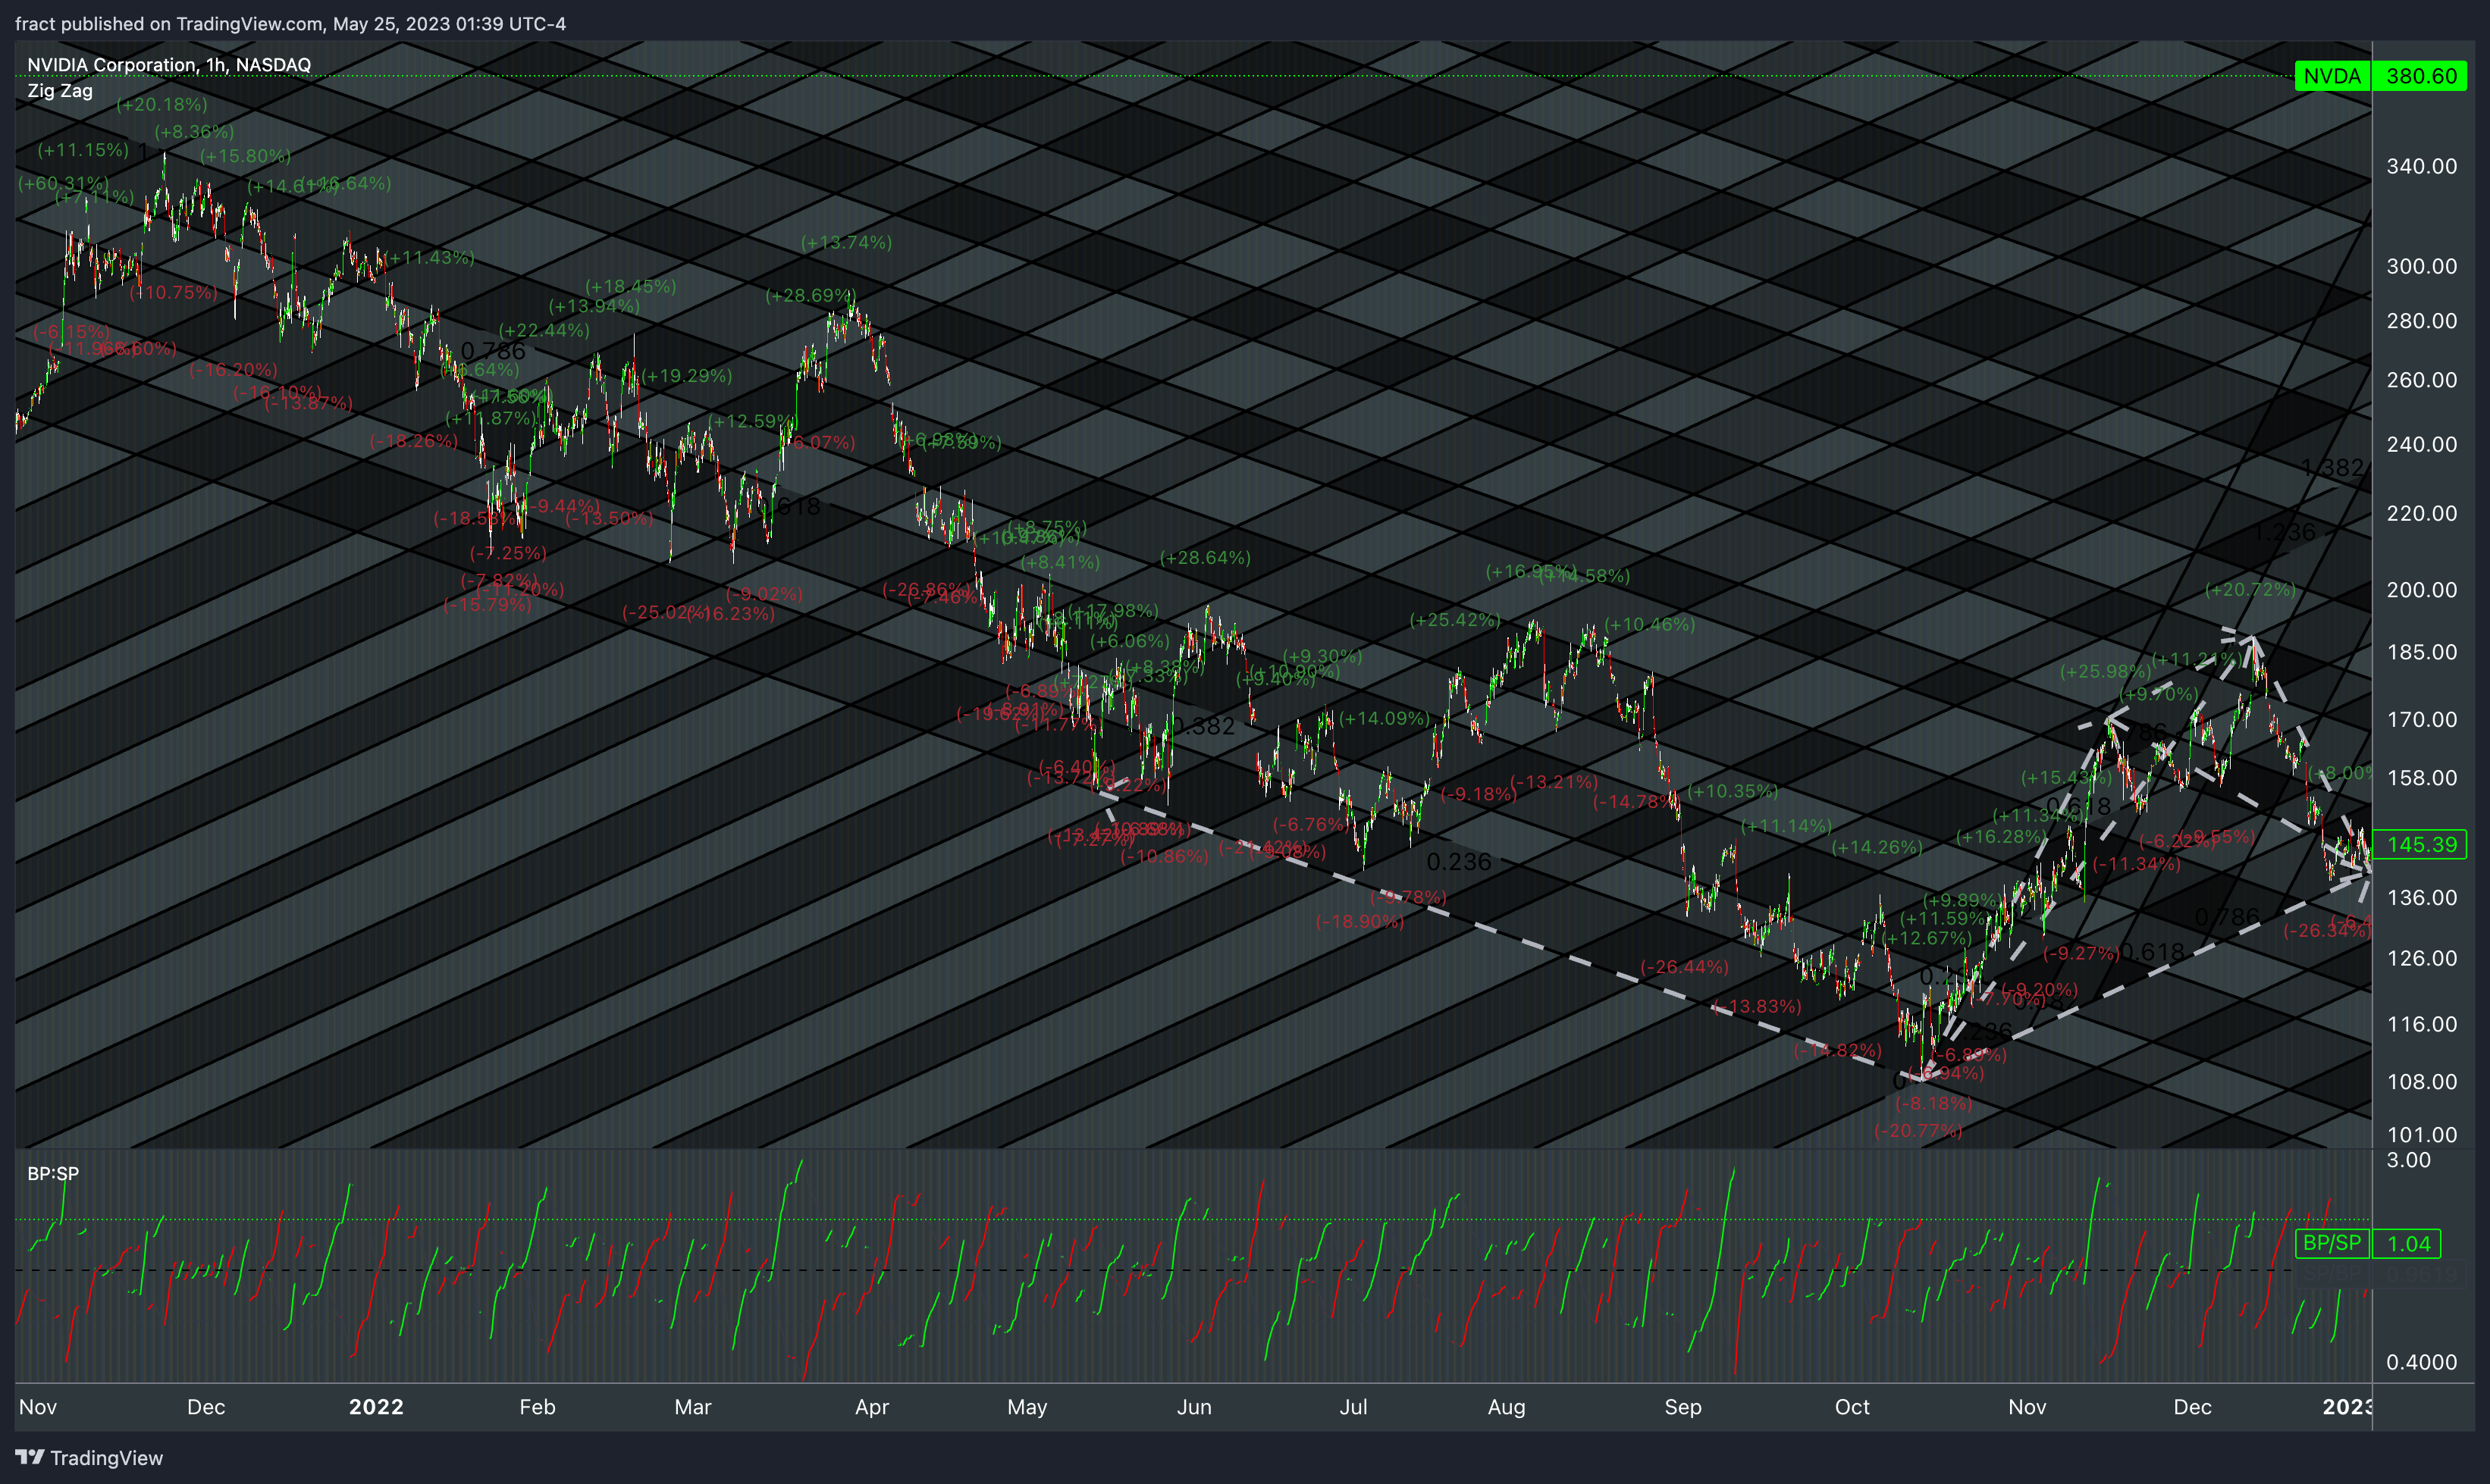2490x1484 pixels.
Task: Click the 126.00 price axis label
Action: tap(2421, 958)
